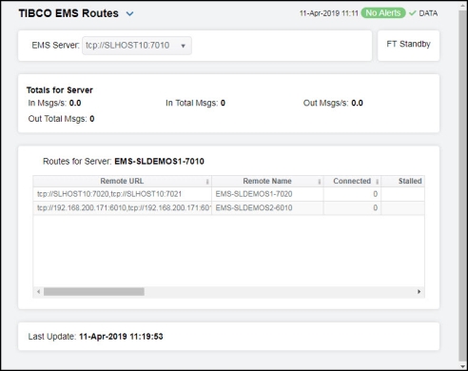The width and height of the screenshot is (468, 371).
Task: Open the Remote URL column menu icon
Action: click(207, 182)
